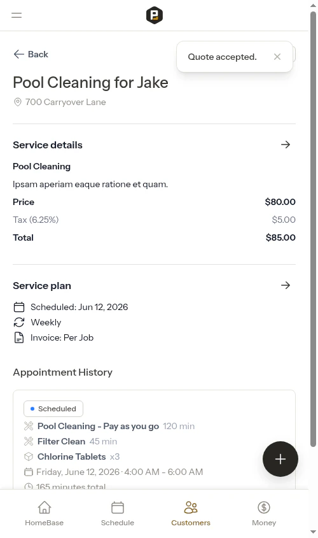
Task: Click the vertical page scrollbar
Action: [313, 229]
